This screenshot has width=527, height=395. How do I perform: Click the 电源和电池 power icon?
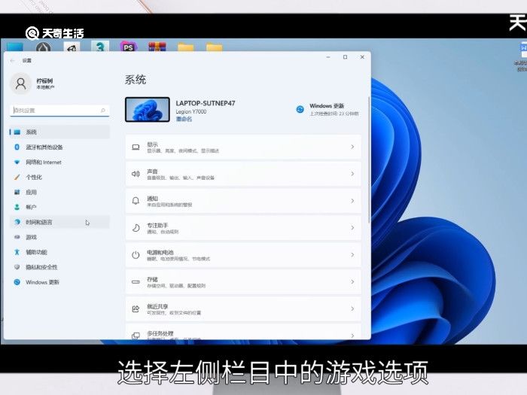[136, 255]
